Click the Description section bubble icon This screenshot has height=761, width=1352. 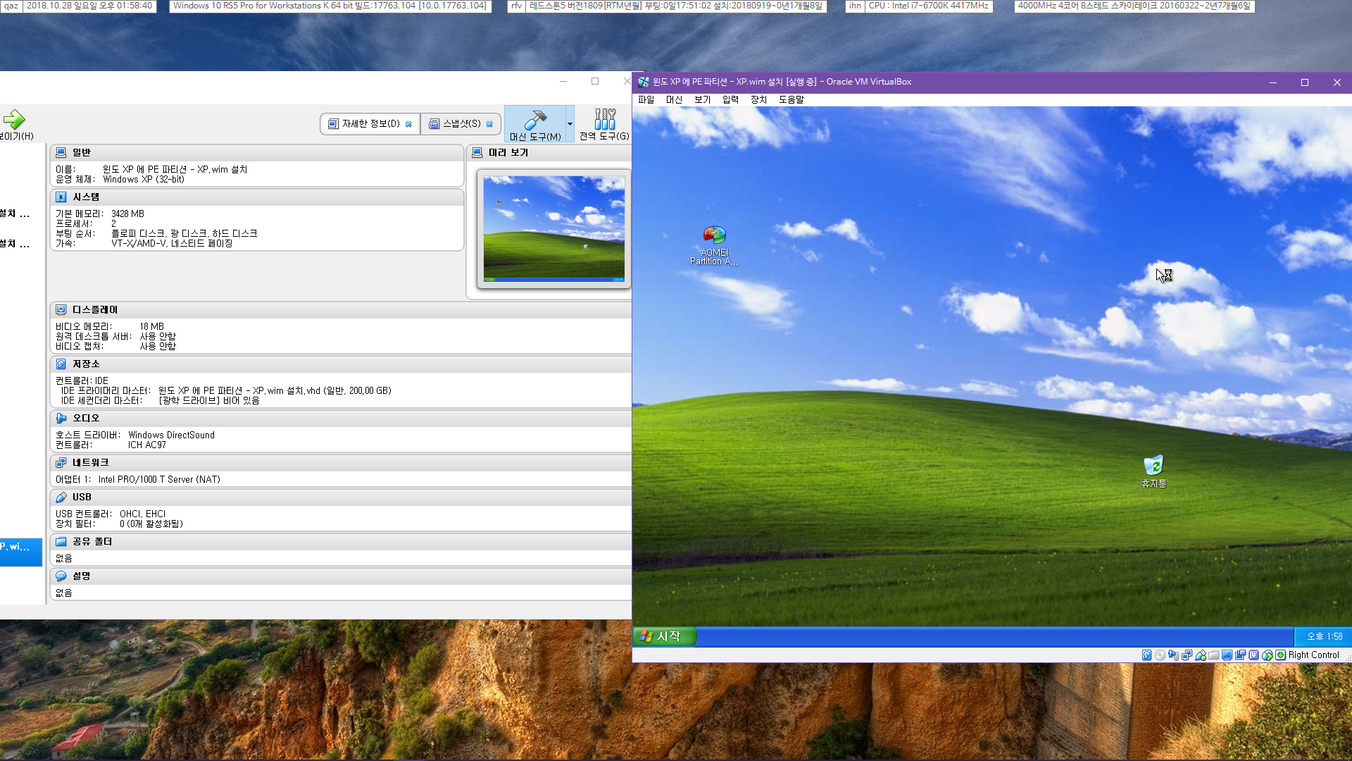coord(61,576)
